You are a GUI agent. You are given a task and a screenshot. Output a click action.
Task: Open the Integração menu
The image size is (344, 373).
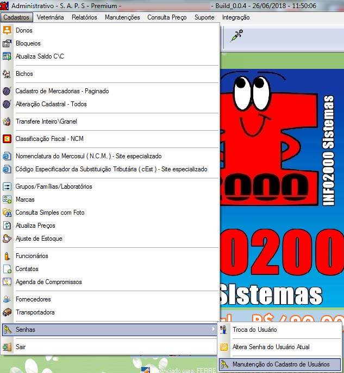[x=236, y=17]
